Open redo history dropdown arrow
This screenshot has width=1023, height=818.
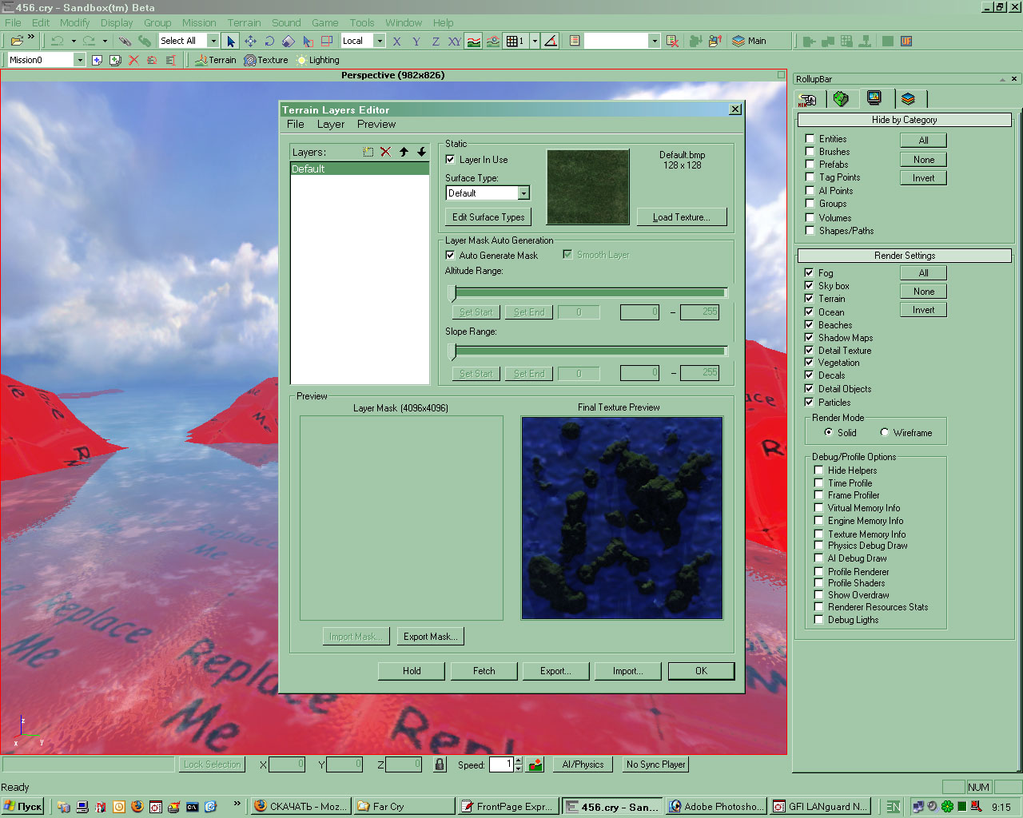pos(105,41)
